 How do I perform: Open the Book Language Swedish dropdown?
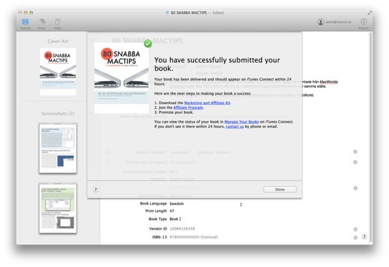tap(205, 204)
